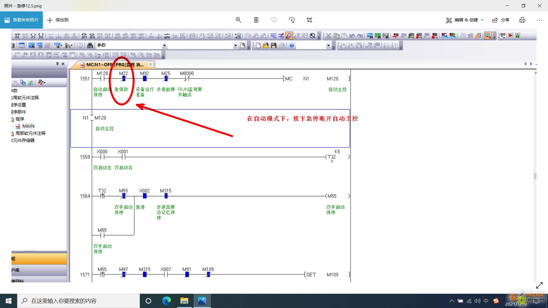Click the Add to button
Screen dimensions: 548x308
(x=58, y=20)
